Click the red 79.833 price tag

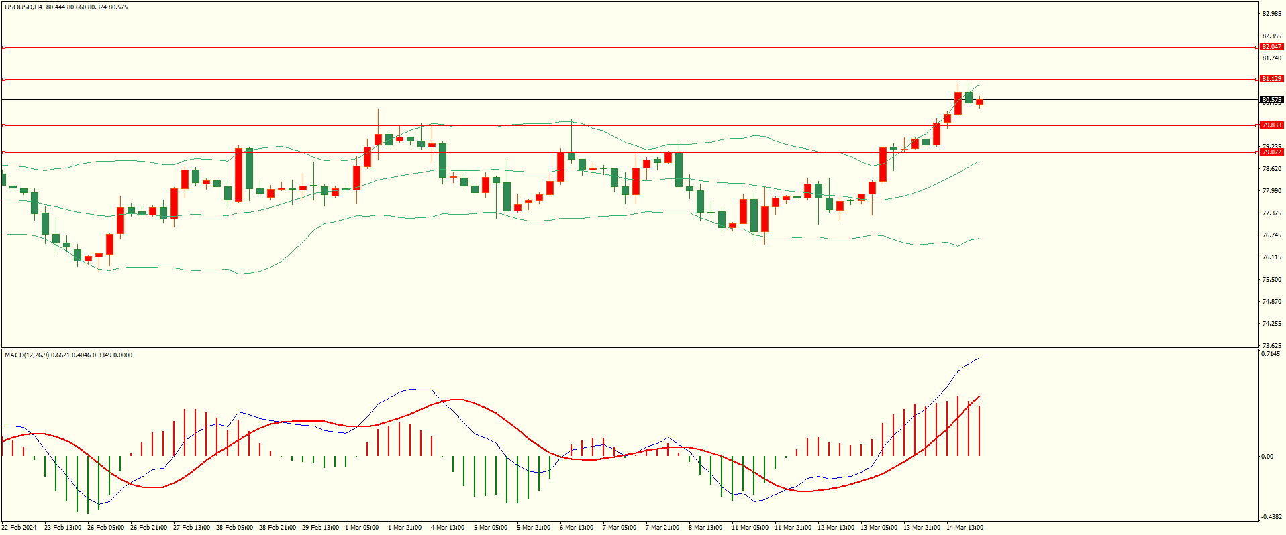pyautogui.click(x=1271, y=125)
